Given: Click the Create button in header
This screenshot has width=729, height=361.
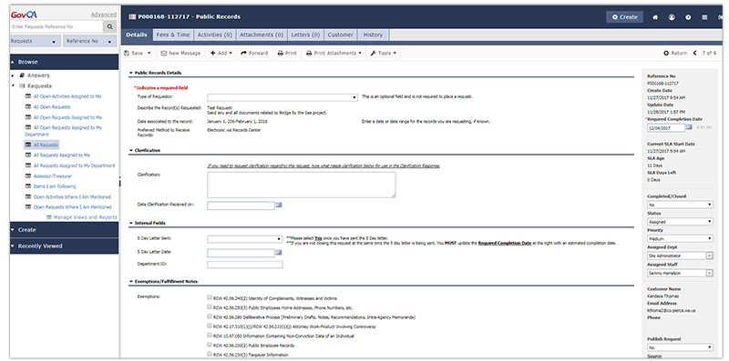Looking at the screenshot, I should 624,17.
